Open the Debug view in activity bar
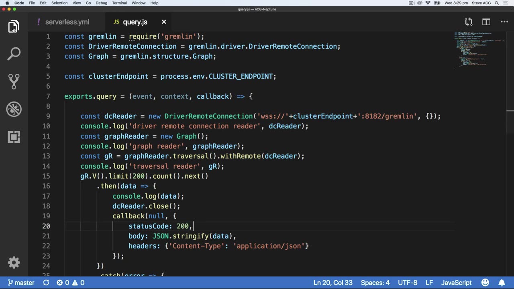Image resolution: width=514 pixels, height=289 pixels. pos(14,109)
